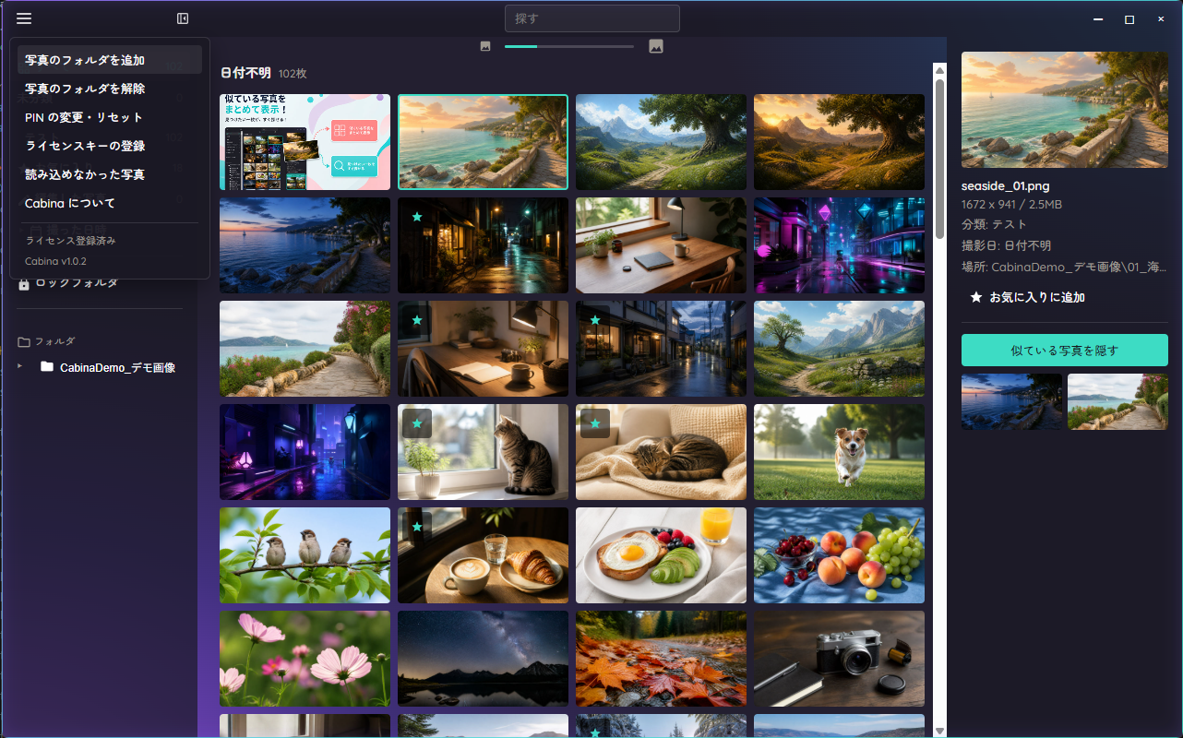Expand the CabinaDemo_デモ画像 folder tree arrow
Viewport: 1183px width, 738px height.
[x=20, y=366]
